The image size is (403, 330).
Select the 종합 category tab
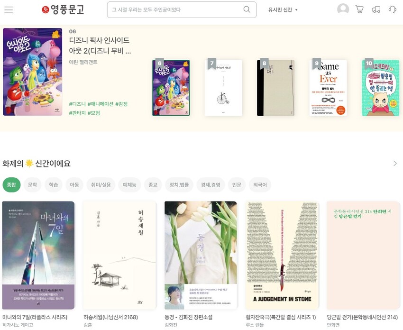pos(11,185)
